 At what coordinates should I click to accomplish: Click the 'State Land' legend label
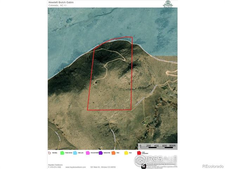(81, 153)
